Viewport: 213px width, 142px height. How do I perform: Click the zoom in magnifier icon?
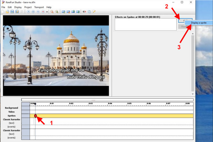(52, 12)
